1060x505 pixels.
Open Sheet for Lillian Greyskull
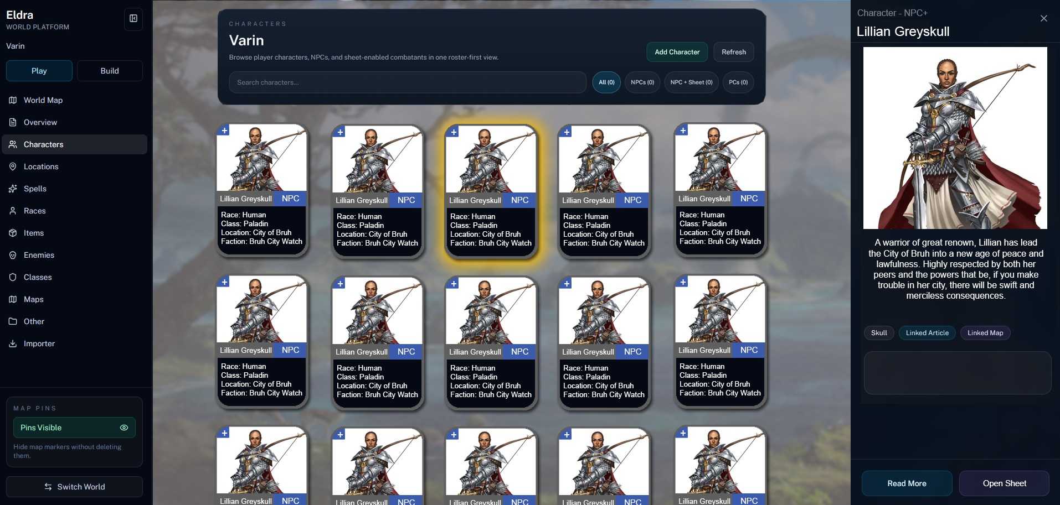pyautogui.click(x=1004, y=483)
